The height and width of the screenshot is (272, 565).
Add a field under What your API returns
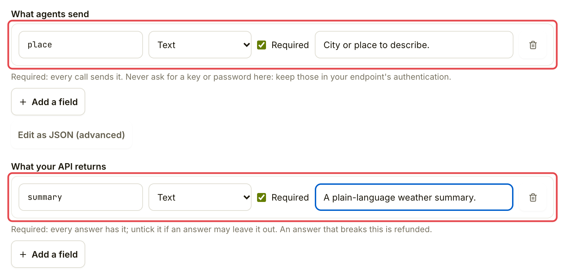click(x=48, y=254)
